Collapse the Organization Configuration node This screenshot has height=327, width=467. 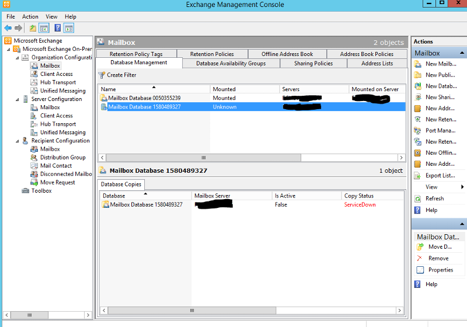pos(18,57)
